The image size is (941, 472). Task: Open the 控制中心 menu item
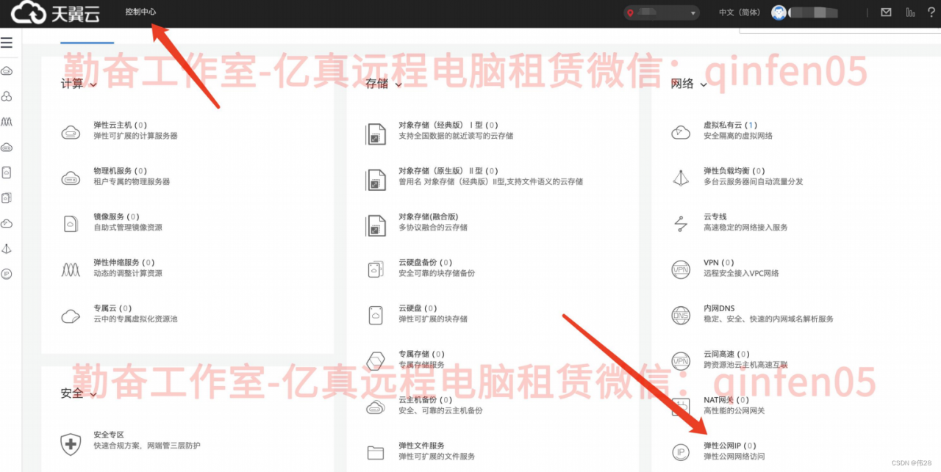click(x=142, y=13)
